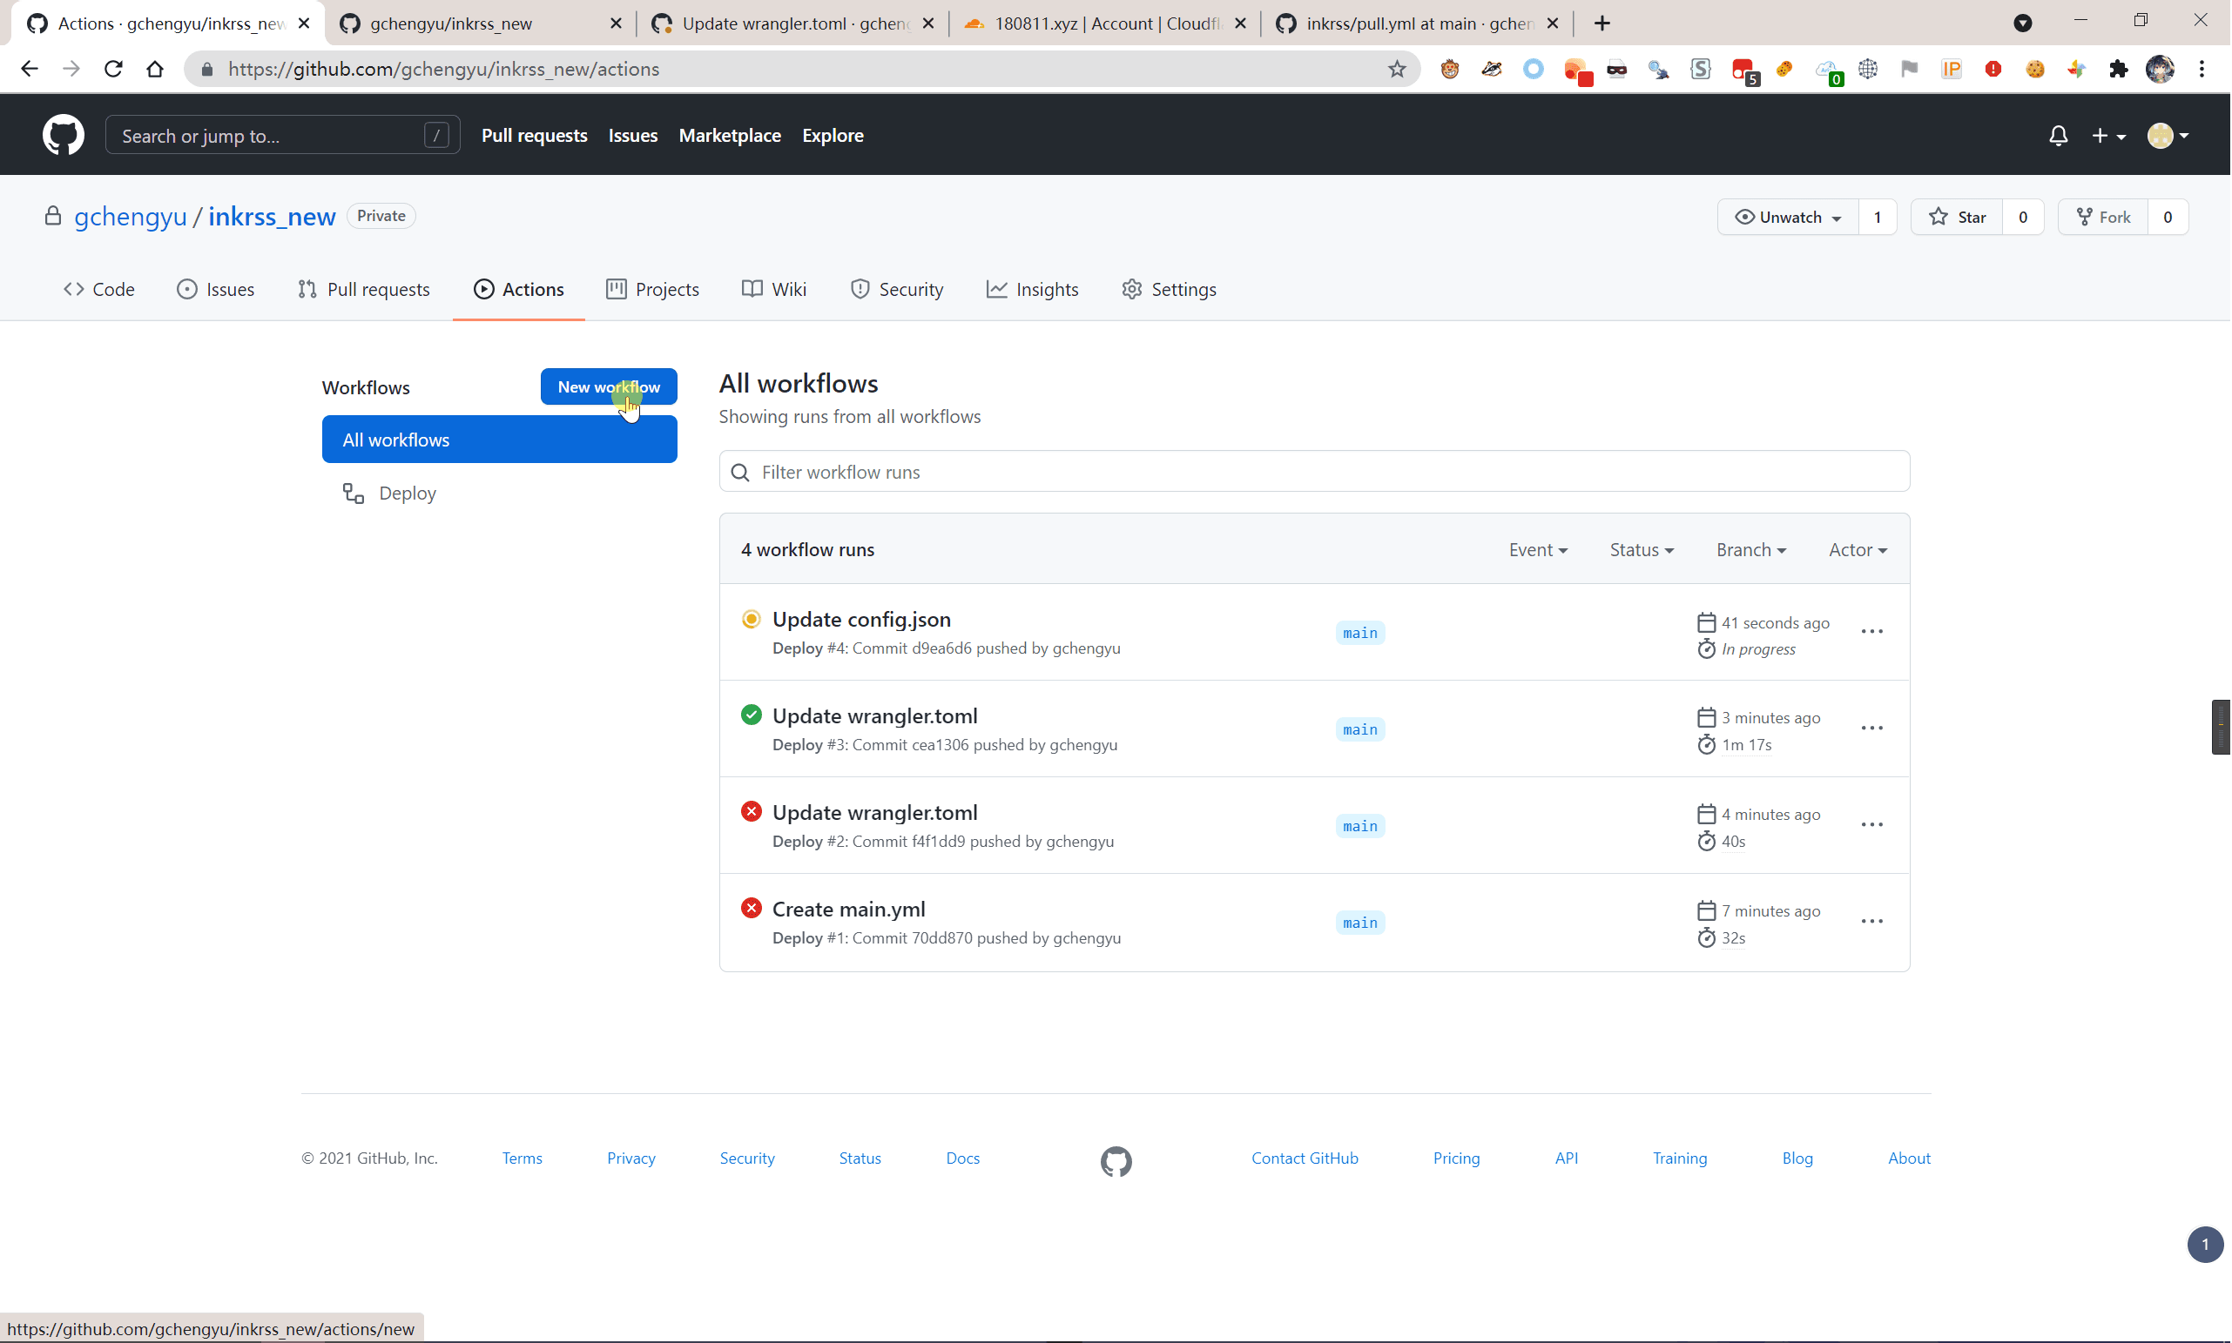
Task: Open the Unwatch dropdown
Action: click(x=1787, y=218)
